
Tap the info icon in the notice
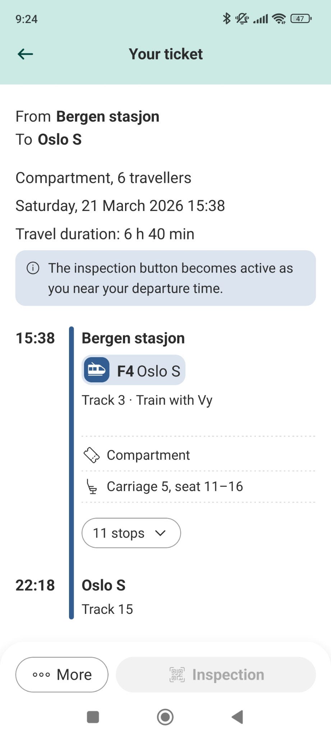tap(33, 268)
